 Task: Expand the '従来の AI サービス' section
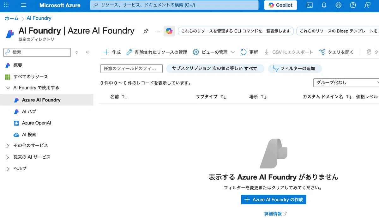coord(8,157)
